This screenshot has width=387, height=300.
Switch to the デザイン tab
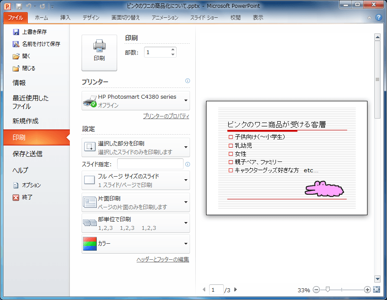[x=91, y=18]
